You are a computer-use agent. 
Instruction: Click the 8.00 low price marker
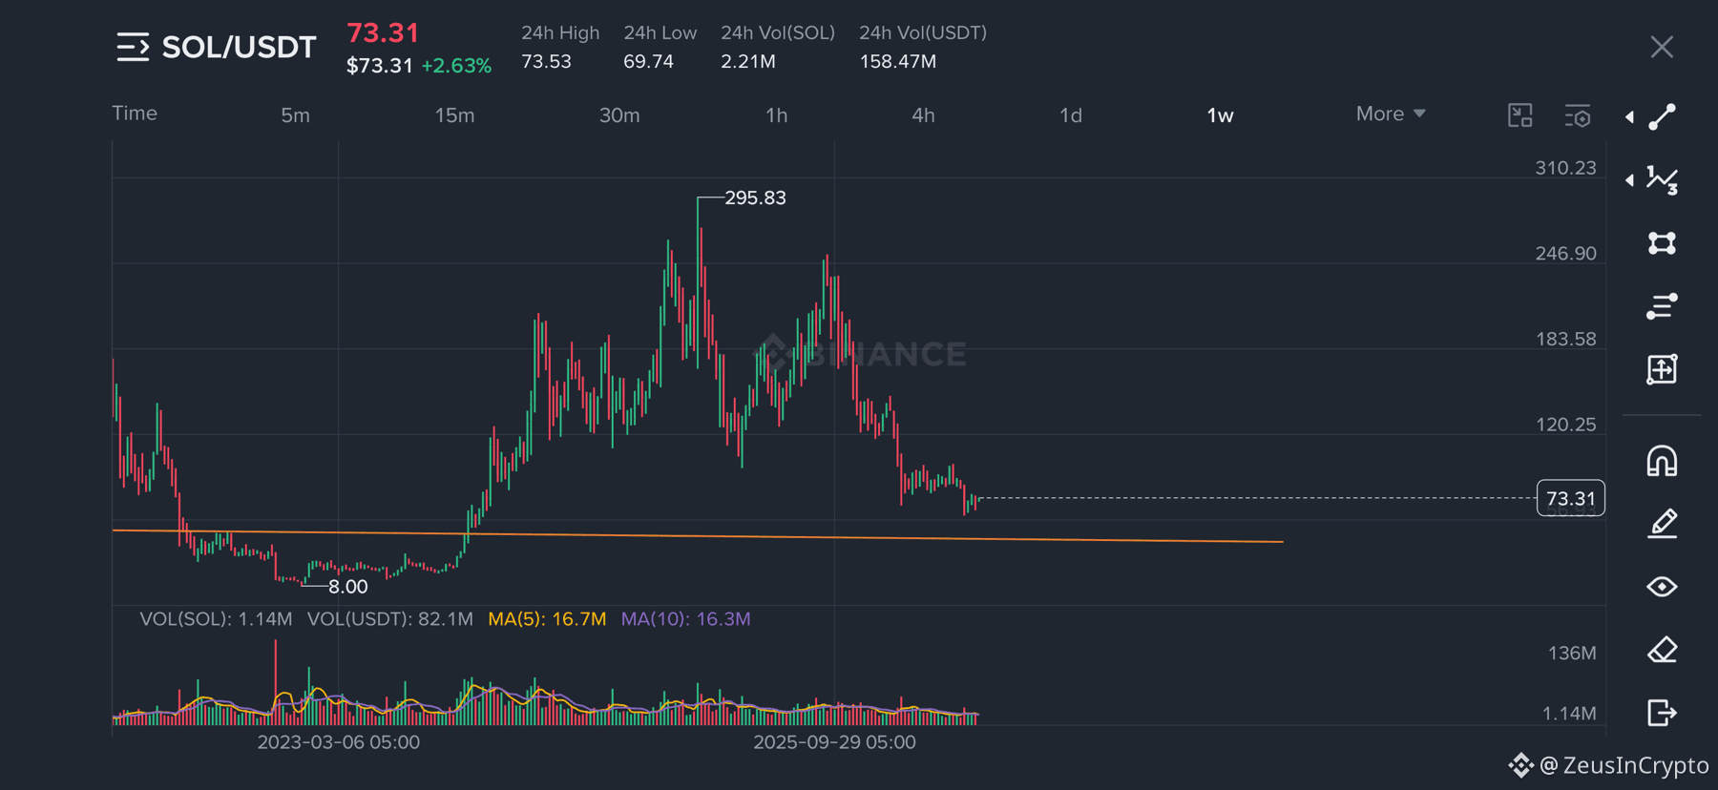(x=347, y=586)
